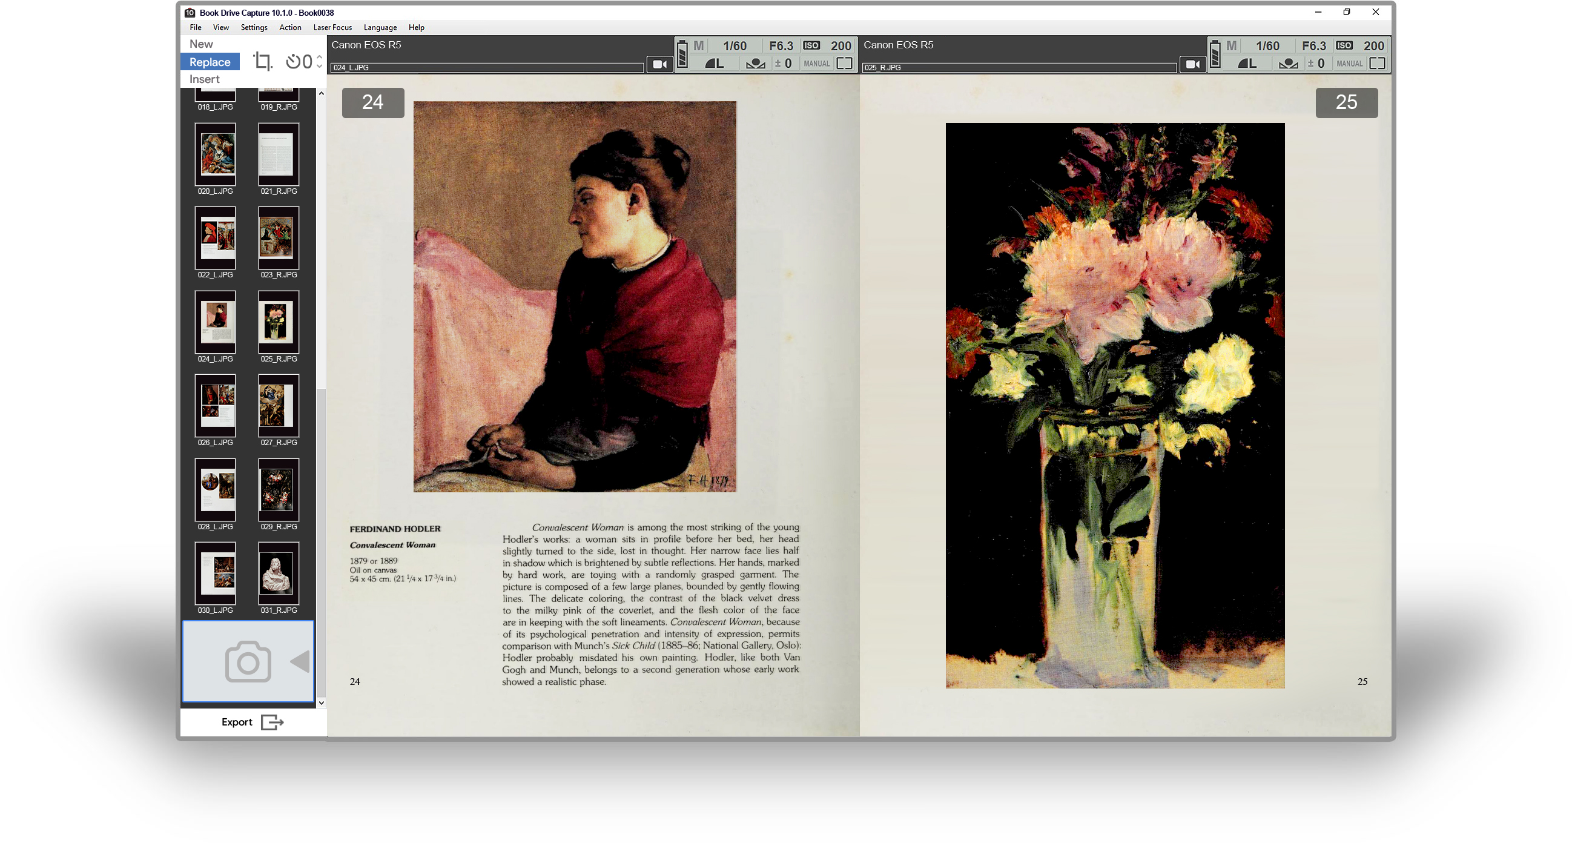The image size is (1572, 849).
Task: Edit right filename field 025_R.JPG
Action: [1019, 68]
